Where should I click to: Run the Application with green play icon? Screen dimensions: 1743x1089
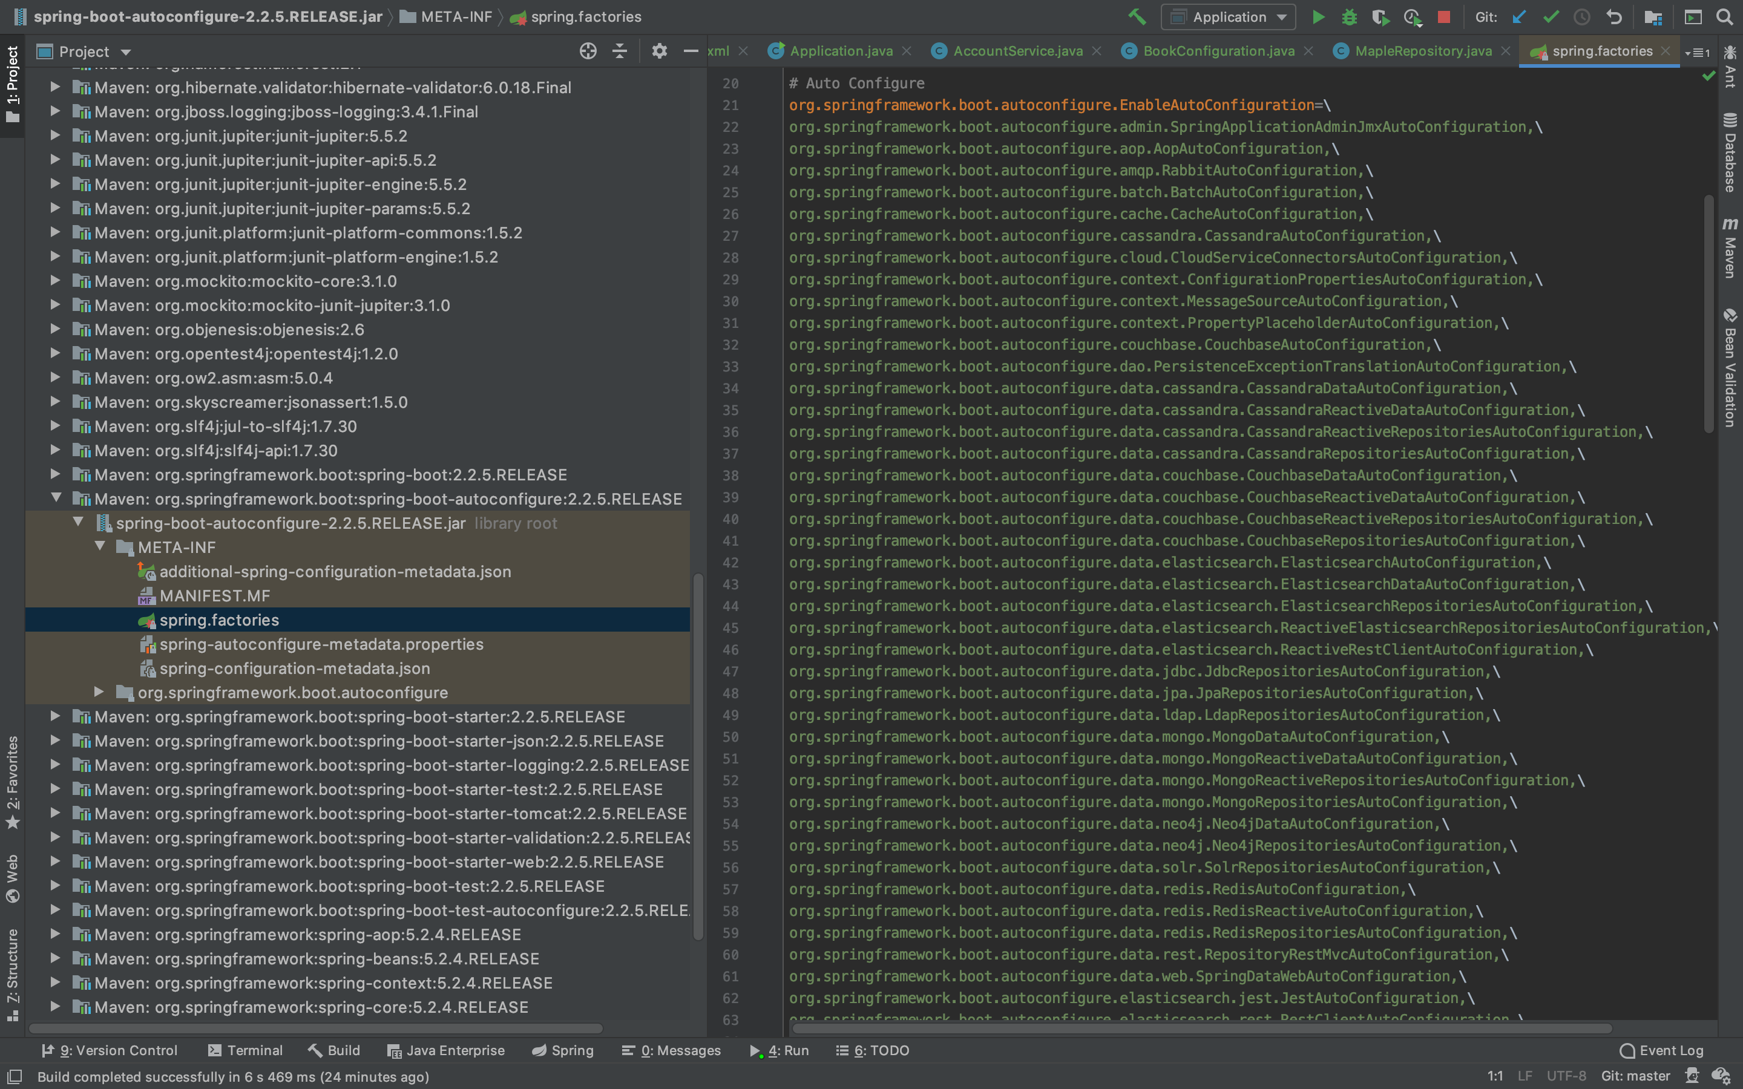pyautogui.click(x=1318, y=16)
